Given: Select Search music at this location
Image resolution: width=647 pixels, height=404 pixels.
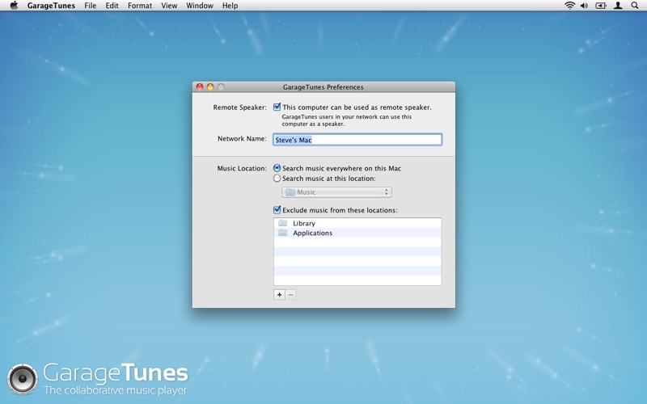Looking at the screenshot, I should pos(277,179).
